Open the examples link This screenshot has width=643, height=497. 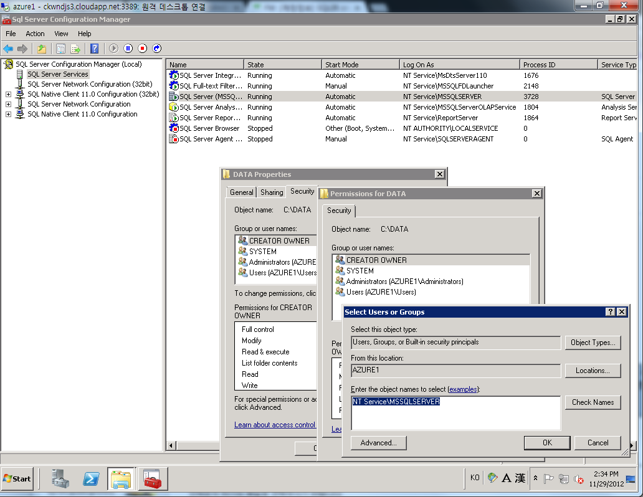click(x=463, y=389)
